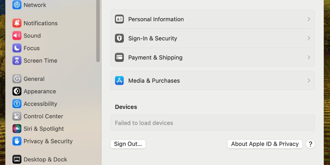Click the help question mark button

click(310, 144)
